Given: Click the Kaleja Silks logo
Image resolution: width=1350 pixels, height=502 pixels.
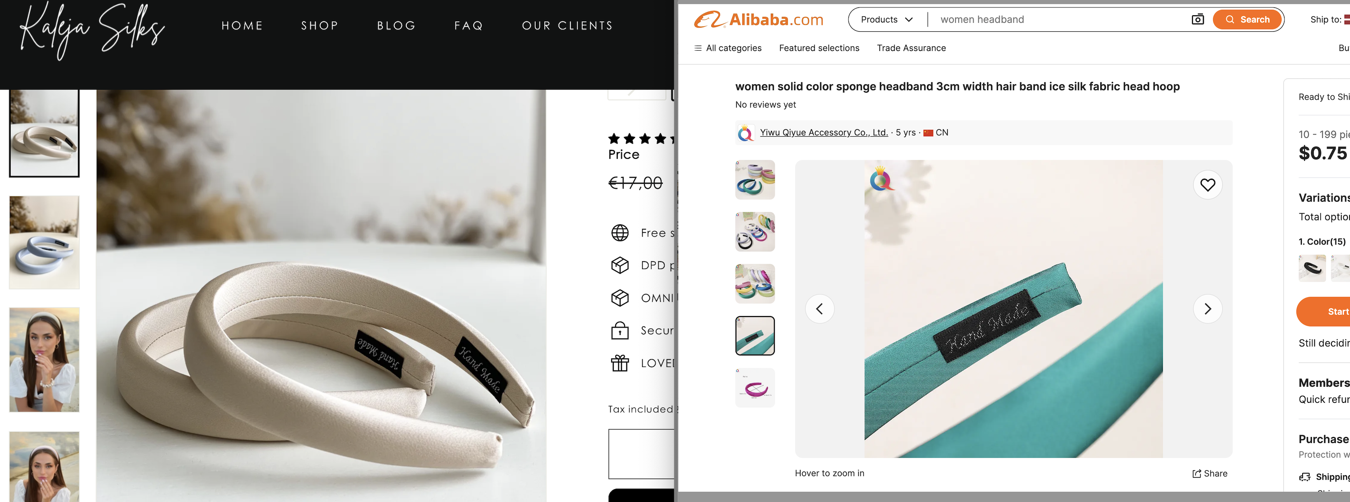Looking at the screenshot, I should click(x=92, y=31).
